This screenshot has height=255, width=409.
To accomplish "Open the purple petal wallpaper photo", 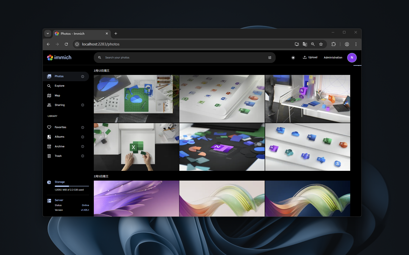I will (x=136, y=199).
